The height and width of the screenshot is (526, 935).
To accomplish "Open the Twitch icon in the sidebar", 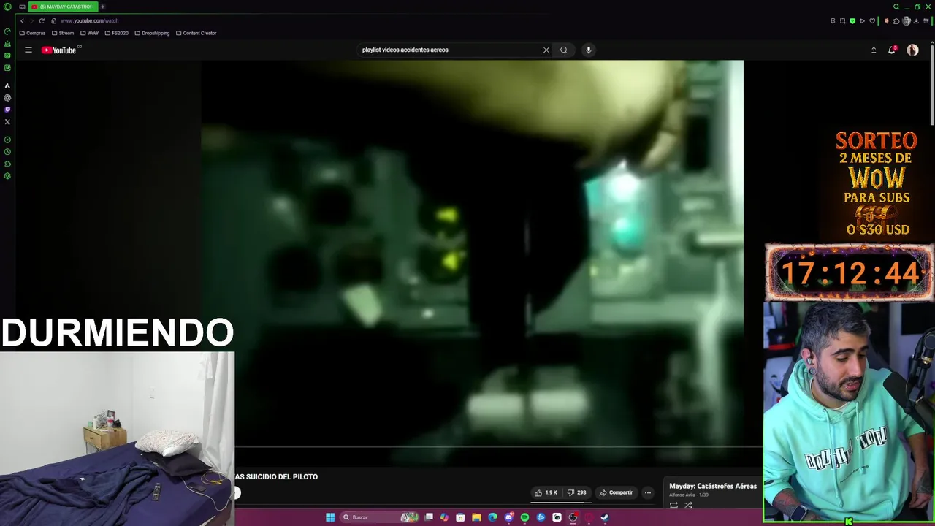I will [x=7, y=110].
